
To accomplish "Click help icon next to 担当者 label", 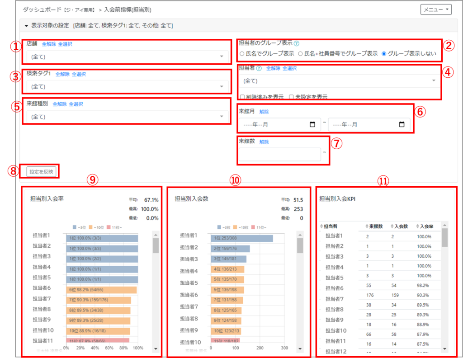I will tap(259, 68).
